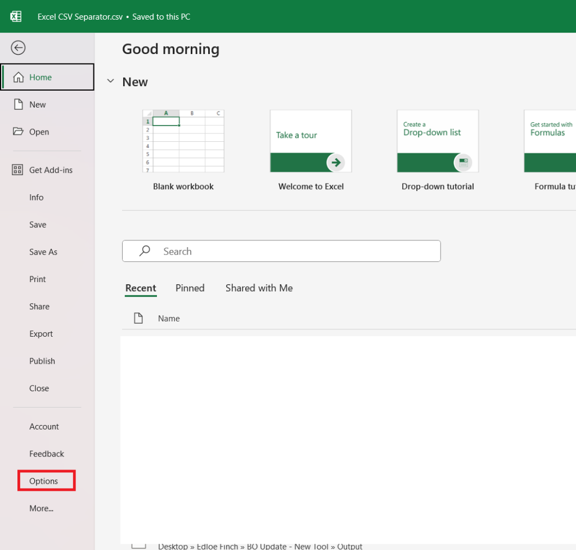Open the More... menu item
This screenshot has width=576, height=550.
pyautogui.click(x=41, y=508)
